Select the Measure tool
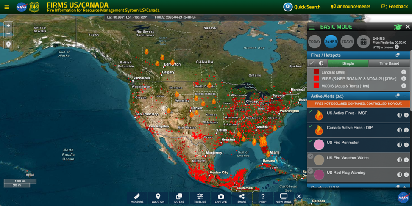412x206 pixels. pos(137,198)
